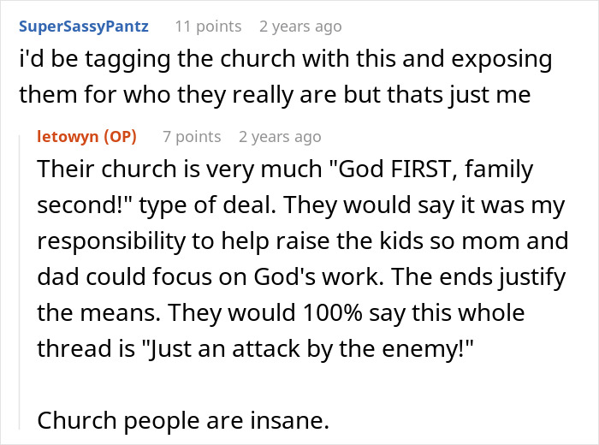Open the timestamp on SuperSassyPantz's comment
Viewport: 599px width, 445px height.
(x=300, y=27)
